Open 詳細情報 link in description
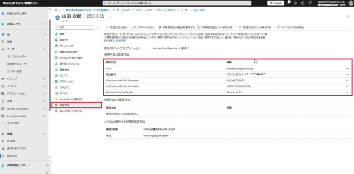 (x=121, y=41)
